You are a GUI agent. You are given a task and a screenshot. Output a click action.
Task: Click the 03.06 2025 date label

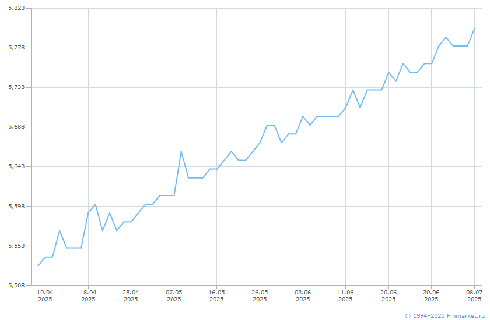(303, 296)
